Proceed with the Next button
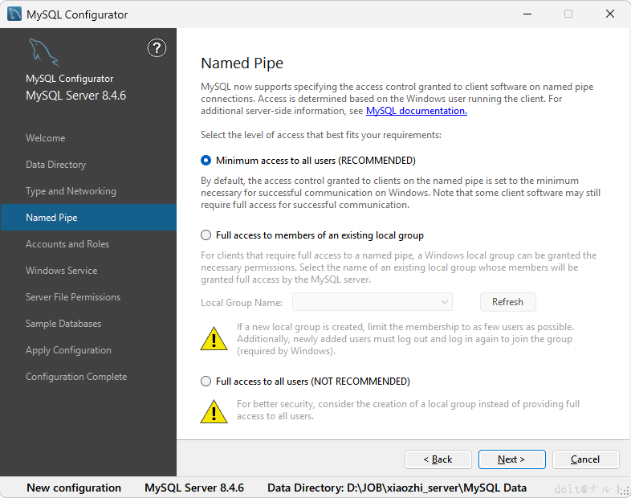 click(x=511, y=459)
